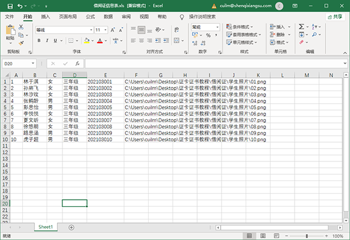
Task: Click the AutoSum sigma icon
Action: pos(302,27)
